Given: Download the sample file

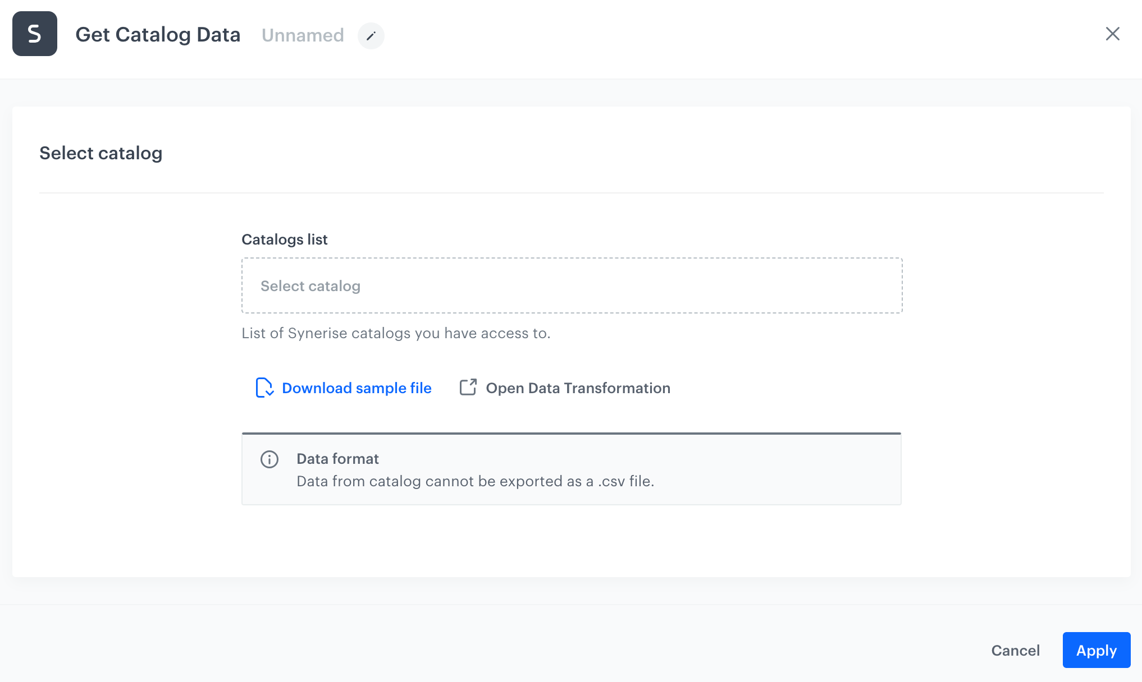Looking at the screenshot, I should coord(357,388).
